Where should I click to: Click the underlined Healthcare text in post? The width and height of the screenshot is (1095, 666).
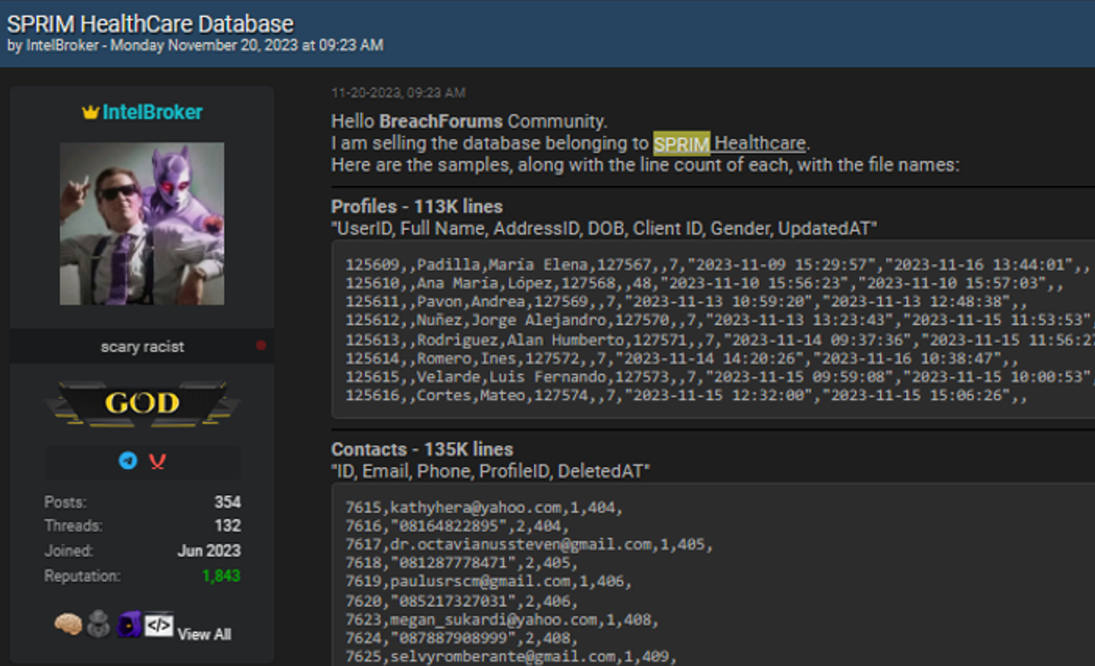pos(761,143)
